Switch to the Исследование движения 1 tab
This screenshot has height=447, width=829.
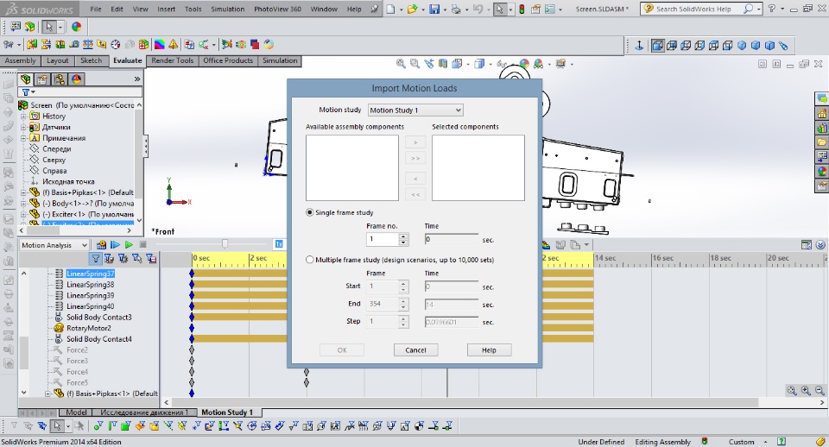pyautogui.click(x=144, y=412)
